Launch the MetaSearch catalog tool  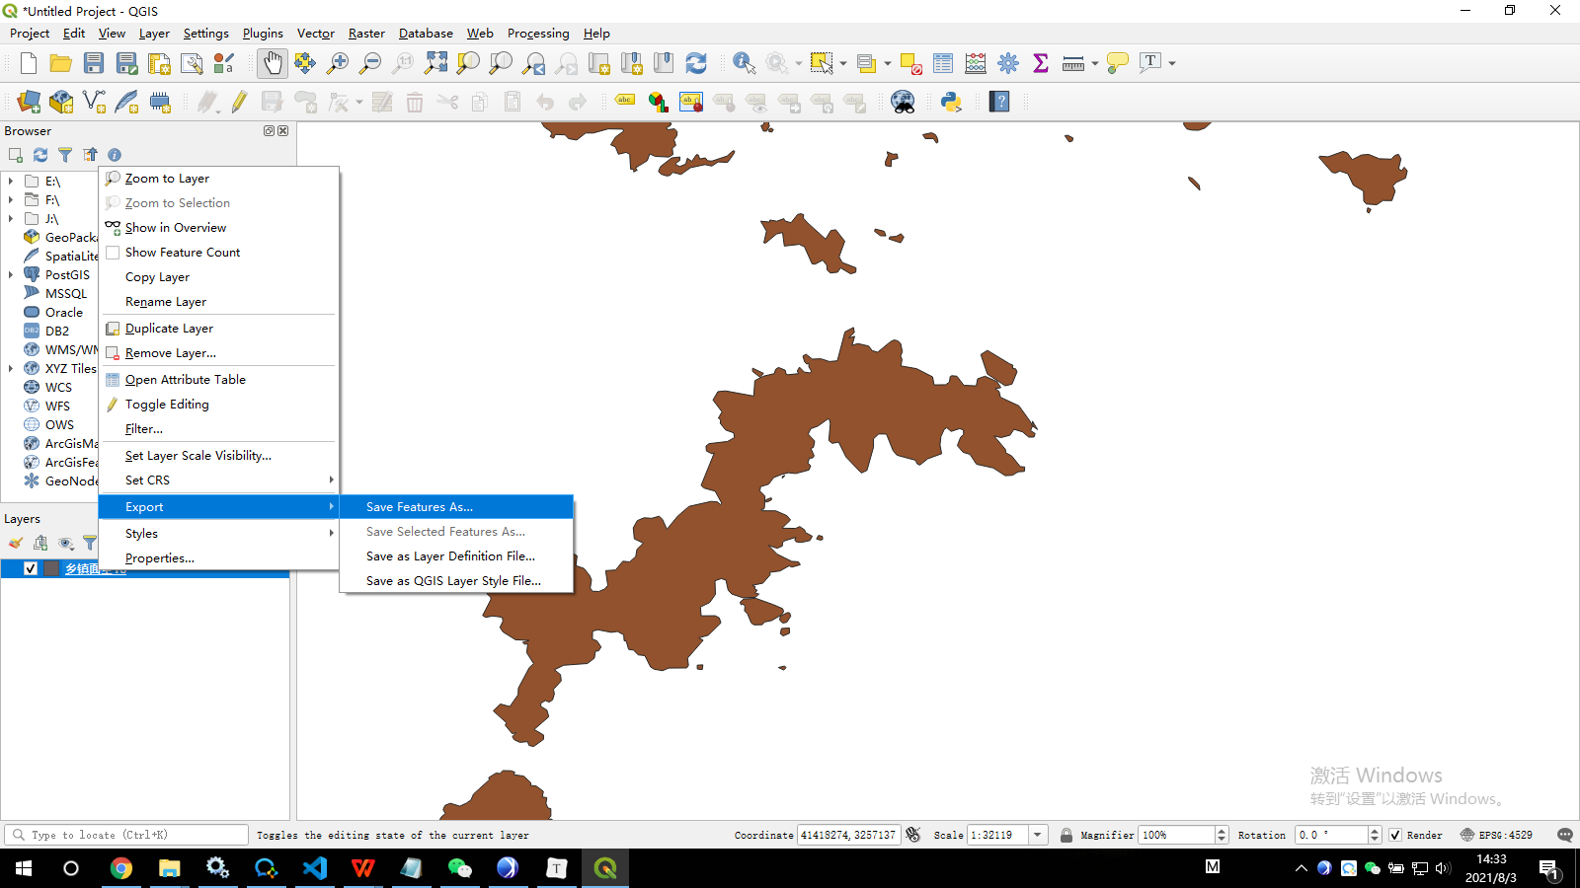tap(903, 101)
